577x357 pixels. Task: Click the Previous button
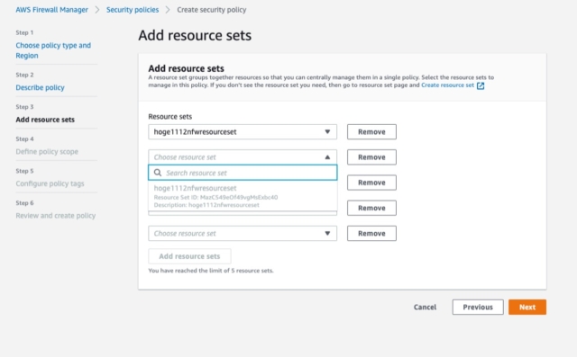478,308
